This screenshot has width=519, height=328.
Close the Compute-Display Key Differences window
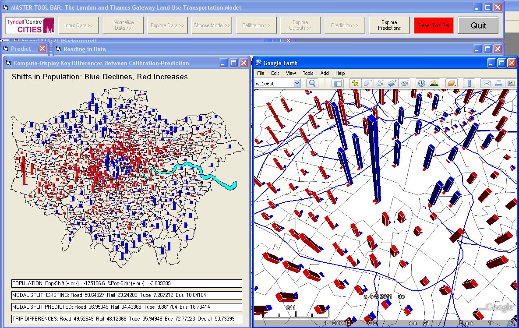click(244, 63)
